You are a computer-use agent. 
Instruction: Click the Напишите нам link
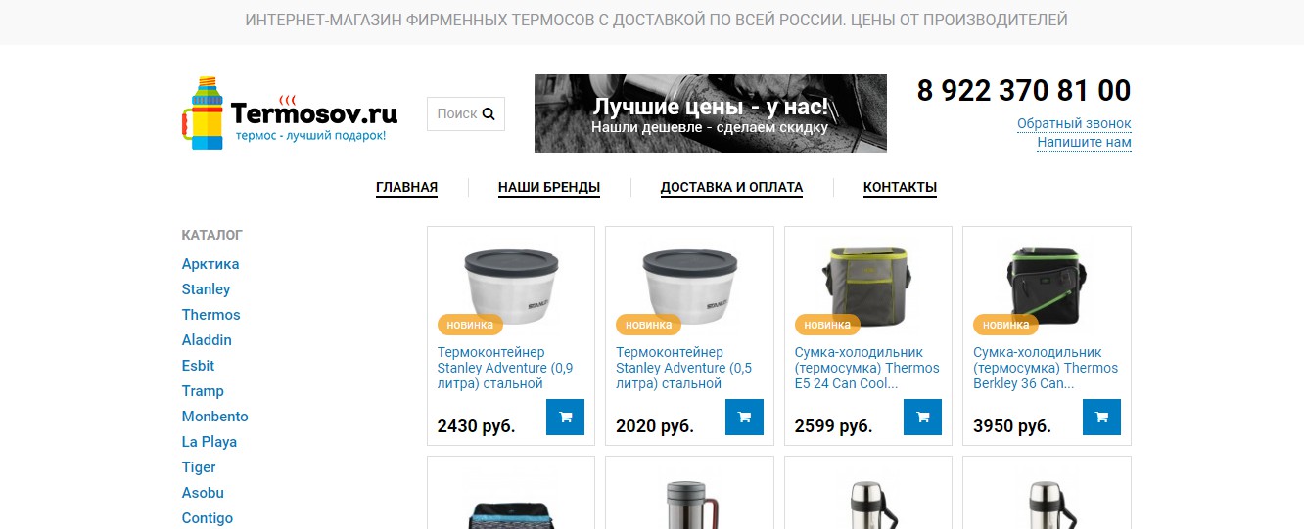(1084, 142)
